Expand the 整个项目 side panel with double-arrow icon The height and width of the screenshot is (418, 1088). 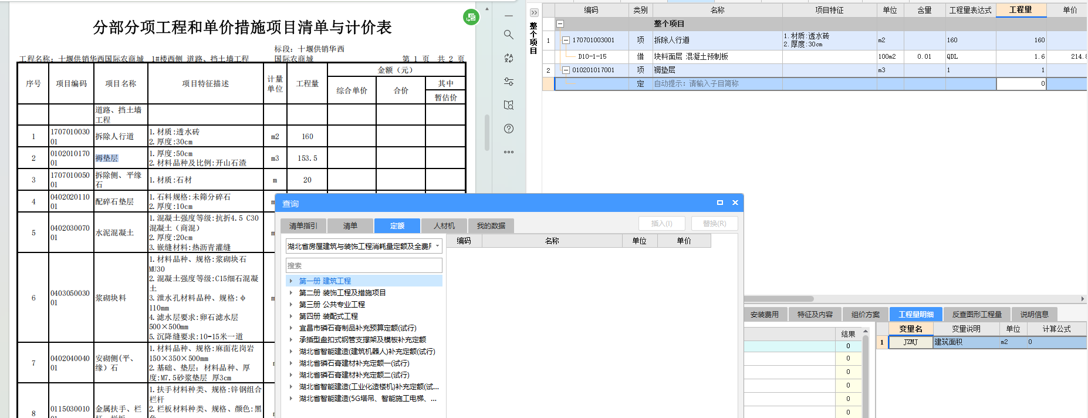tap(534, 12)
